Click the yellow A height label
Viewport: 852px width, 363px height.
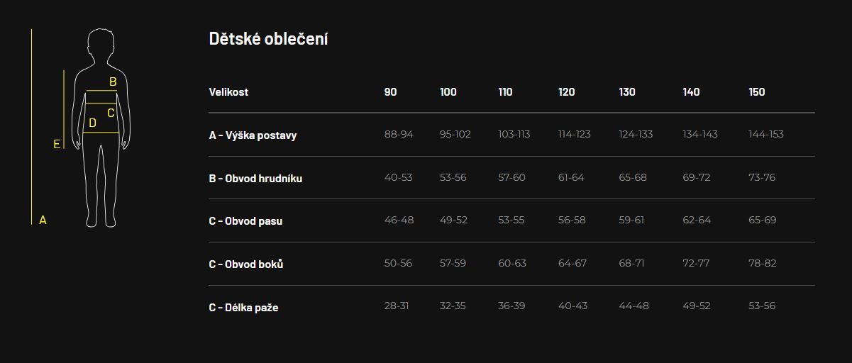click(43, 220)
